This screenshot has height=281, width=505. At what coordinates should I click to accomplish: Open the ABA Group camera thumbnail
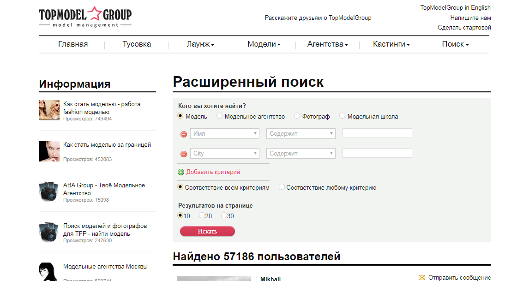[x=49, y=191]
